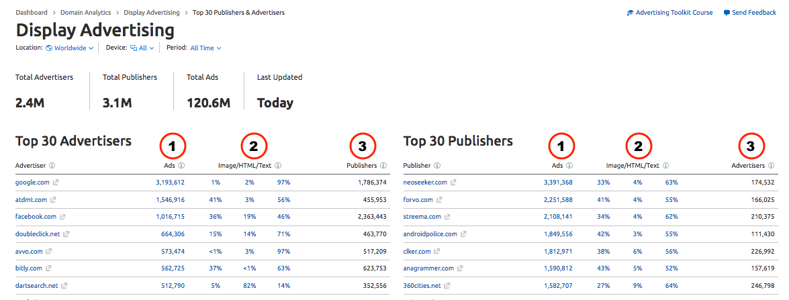
Task: Open bitly.com advertiser link
Action: (x=29, y=268)
